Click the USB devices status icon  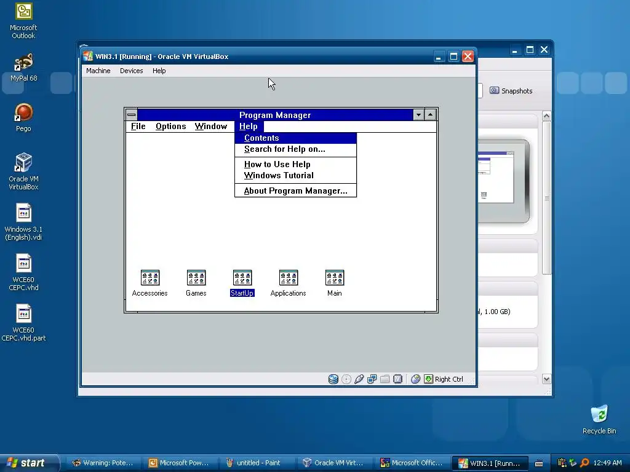click(359, 379)
